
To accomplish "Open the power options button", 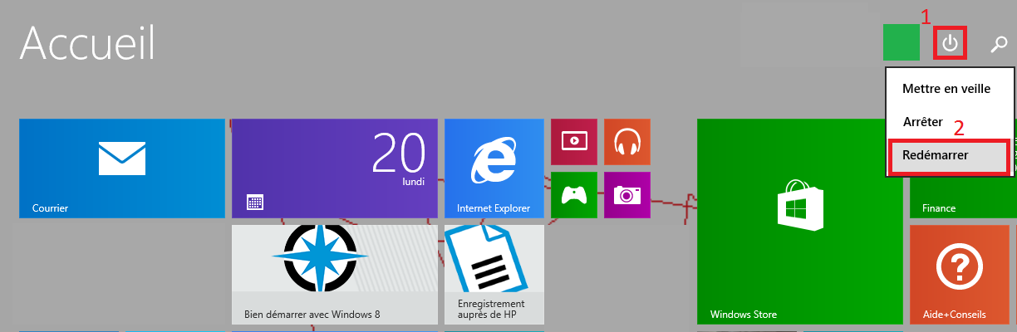I will (950, 43).
